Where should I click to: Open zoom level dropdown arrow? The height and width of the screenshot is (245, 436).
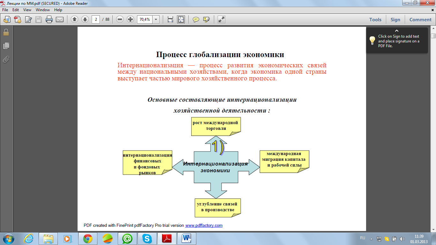[x=156, y=19]
